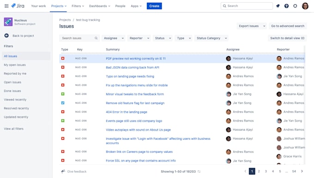Click the top Search field

247,6
